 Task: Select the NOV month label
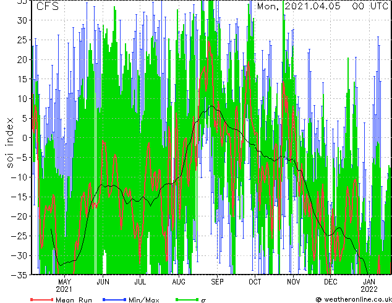click(x=293, y=282)
